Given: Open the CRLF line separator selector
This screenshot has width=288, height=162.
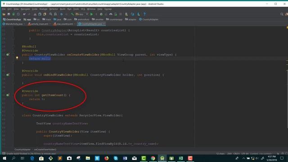Looking at the screenshot, I should [x=236, y=153].
